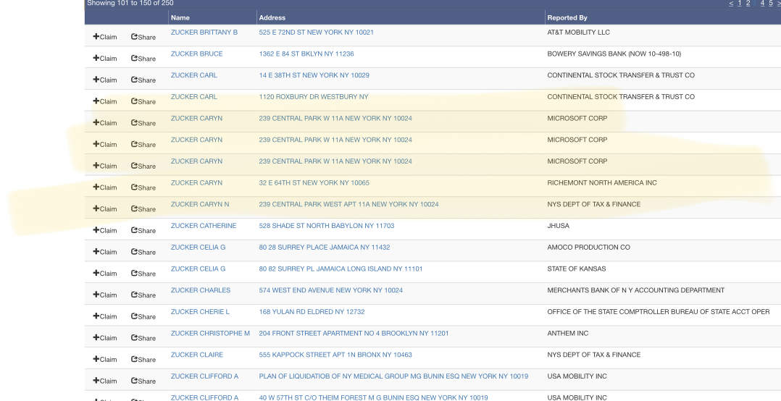Claim the ZUCKER CHERIE L entry

105,316
